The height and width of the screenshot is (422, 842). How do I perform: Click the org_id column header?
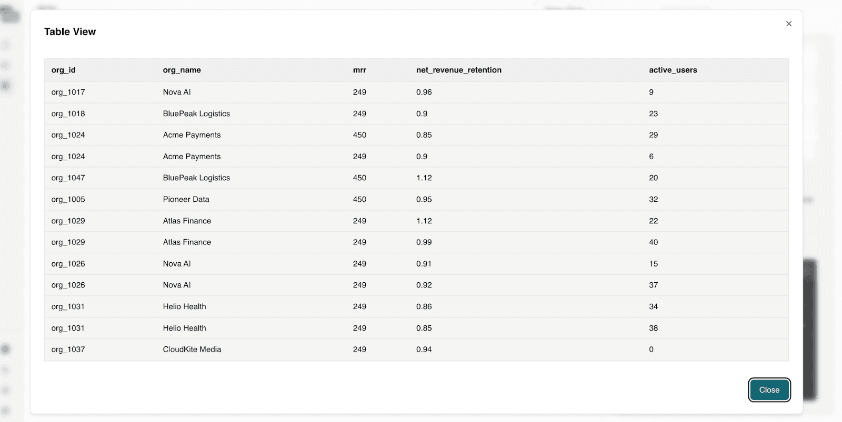64,70
